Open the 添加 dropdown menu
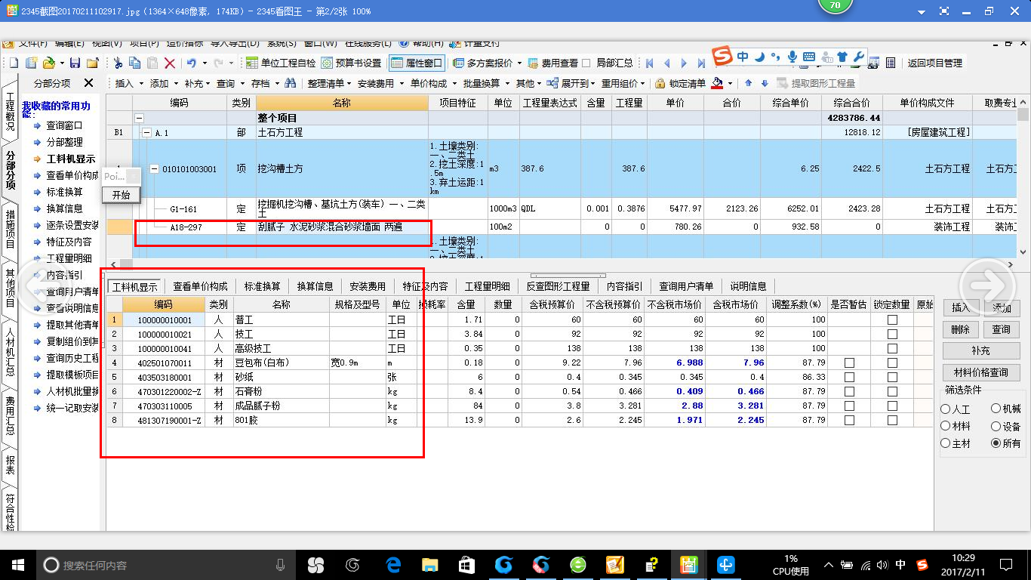This screenshot has height=580, width=1031. (164, 83)
